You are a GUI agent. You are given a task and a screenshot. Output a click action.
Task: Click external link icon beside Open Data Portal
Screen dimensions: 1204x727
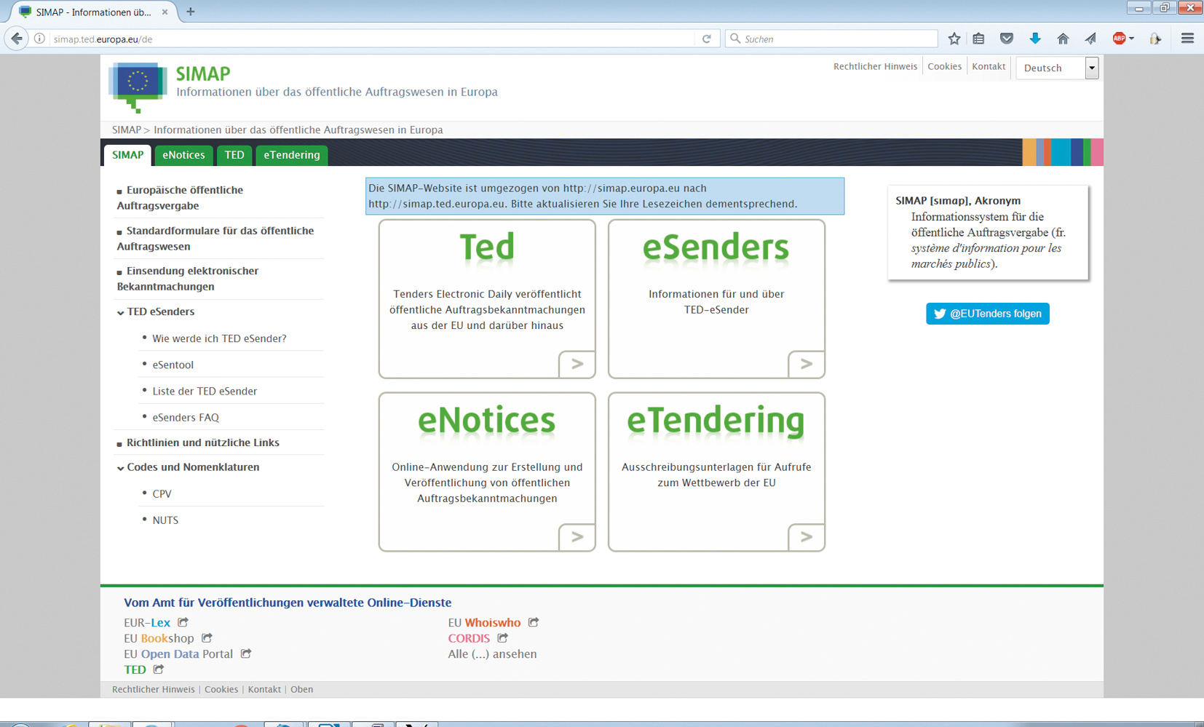pos(246,653)
